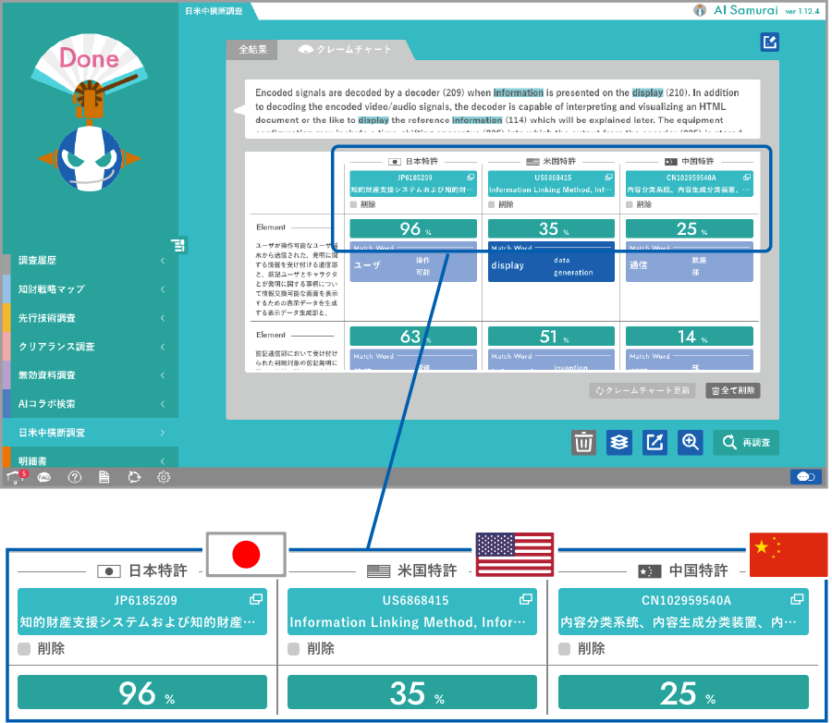Screen dimensions: 832x723
Task: Click the edit icon beside the magnifier
Action: (655, 443)
